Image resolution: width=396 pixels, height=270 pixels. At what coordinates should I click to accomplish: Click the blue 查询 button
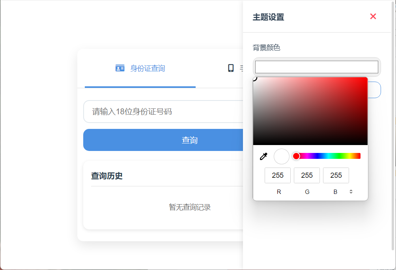(163, 140)
